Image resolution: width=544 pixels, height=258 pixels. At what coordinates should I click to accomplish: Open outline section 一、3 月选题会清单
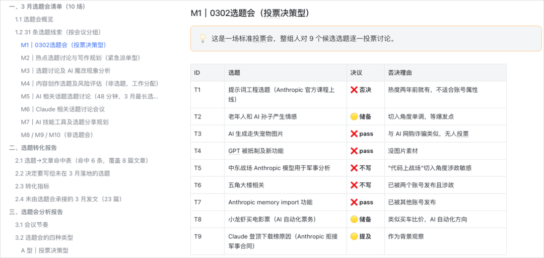tap(47, 7)
